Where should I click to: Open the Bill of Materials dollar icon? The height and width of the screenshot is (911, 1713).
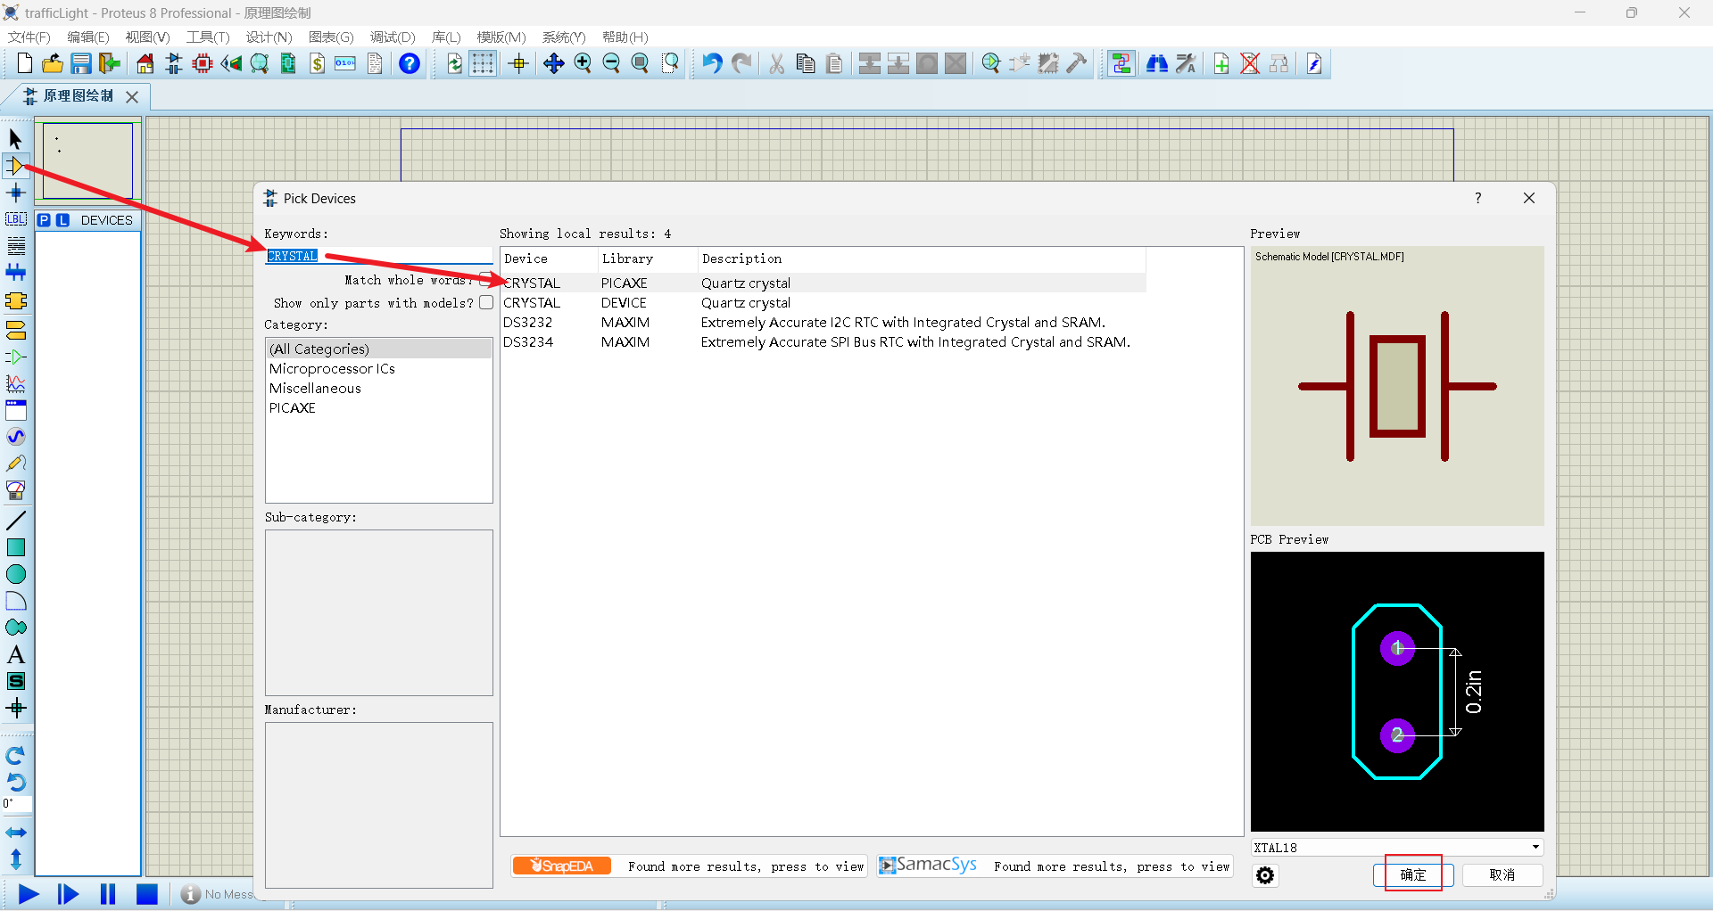pyautogui.click(x=317, y=63)
